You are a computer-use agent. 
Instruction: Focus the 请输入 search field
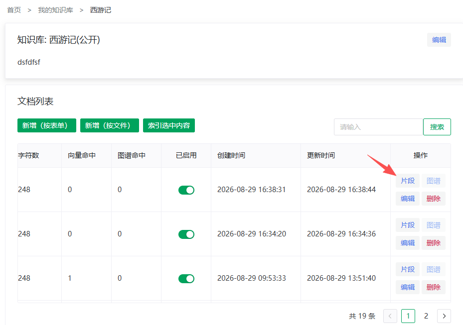coord(379,127)
